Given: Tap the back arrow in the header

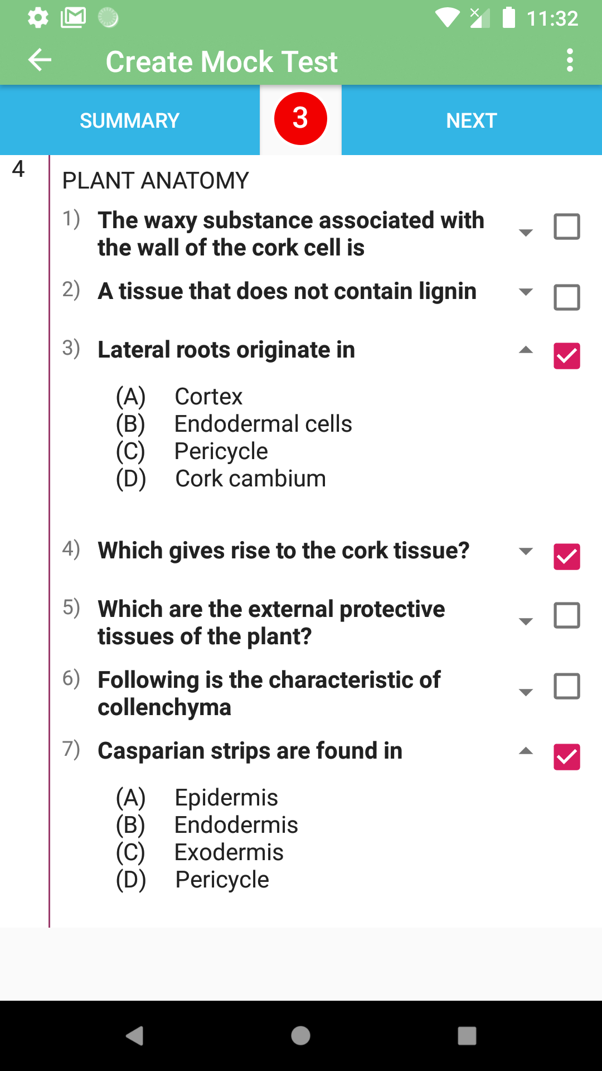Looking at the screenshot, I should tap(40, 60).
